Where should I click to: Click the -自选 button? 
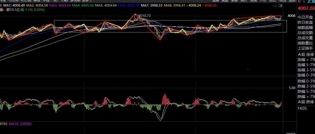(282, 1)
